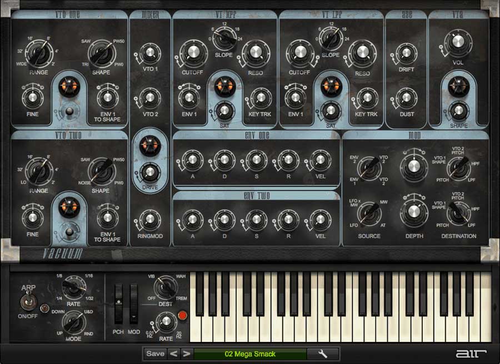Open the 02 Mega Smack preset list
500x364 pixels.
coord(250,354)
